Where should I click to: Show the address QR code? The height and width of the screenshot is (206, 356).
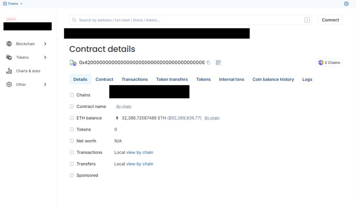pos(218,63)
